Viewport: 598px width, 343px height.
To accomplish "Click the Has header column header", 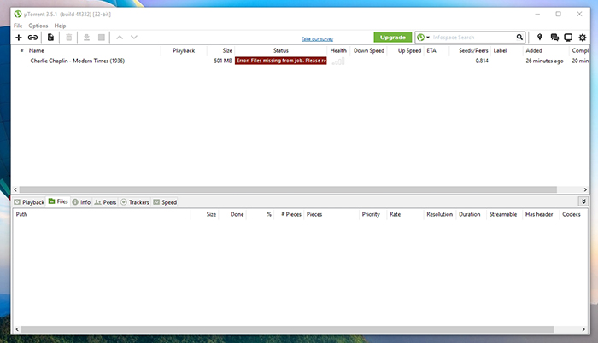I will (x=539, y=214).
